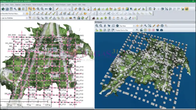Open 3D Viewer settings wrench
196x110 pixels.
coord(145,26)
